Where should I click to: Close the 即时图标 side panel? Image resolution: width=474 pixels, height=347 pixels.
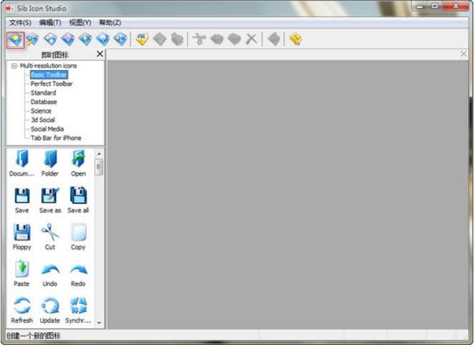100,54
